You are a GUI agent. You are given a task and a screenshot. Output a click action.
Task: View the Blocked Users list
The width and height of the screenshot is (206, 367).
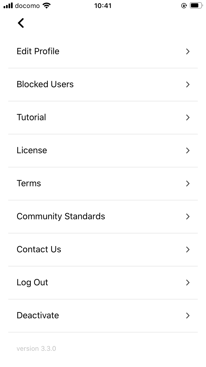(x=103, y=84)
